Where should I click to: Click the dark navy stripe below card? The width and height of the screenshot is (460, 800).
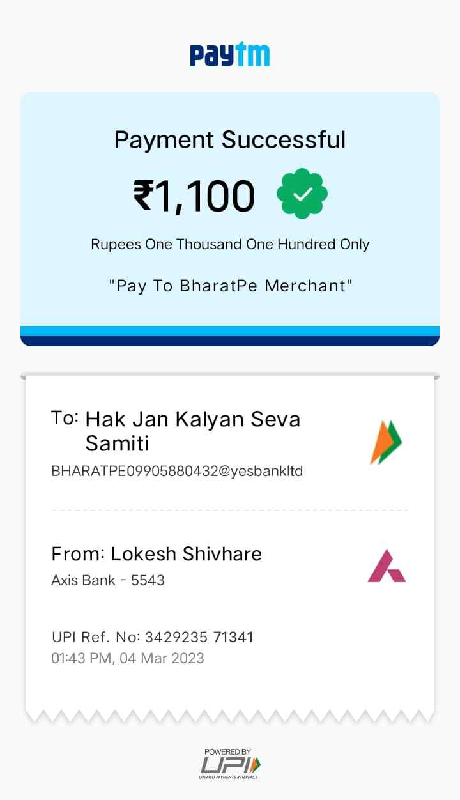[x=230, y=341]
